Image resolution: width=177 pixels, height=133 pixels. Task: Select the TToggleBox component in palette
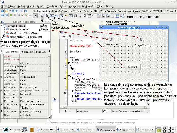(x=71, y=16)
